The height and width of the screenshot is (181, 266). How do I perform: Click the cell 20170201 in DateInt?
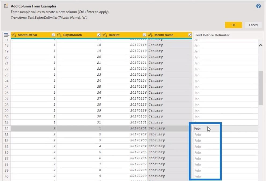[x=125, y=128]
